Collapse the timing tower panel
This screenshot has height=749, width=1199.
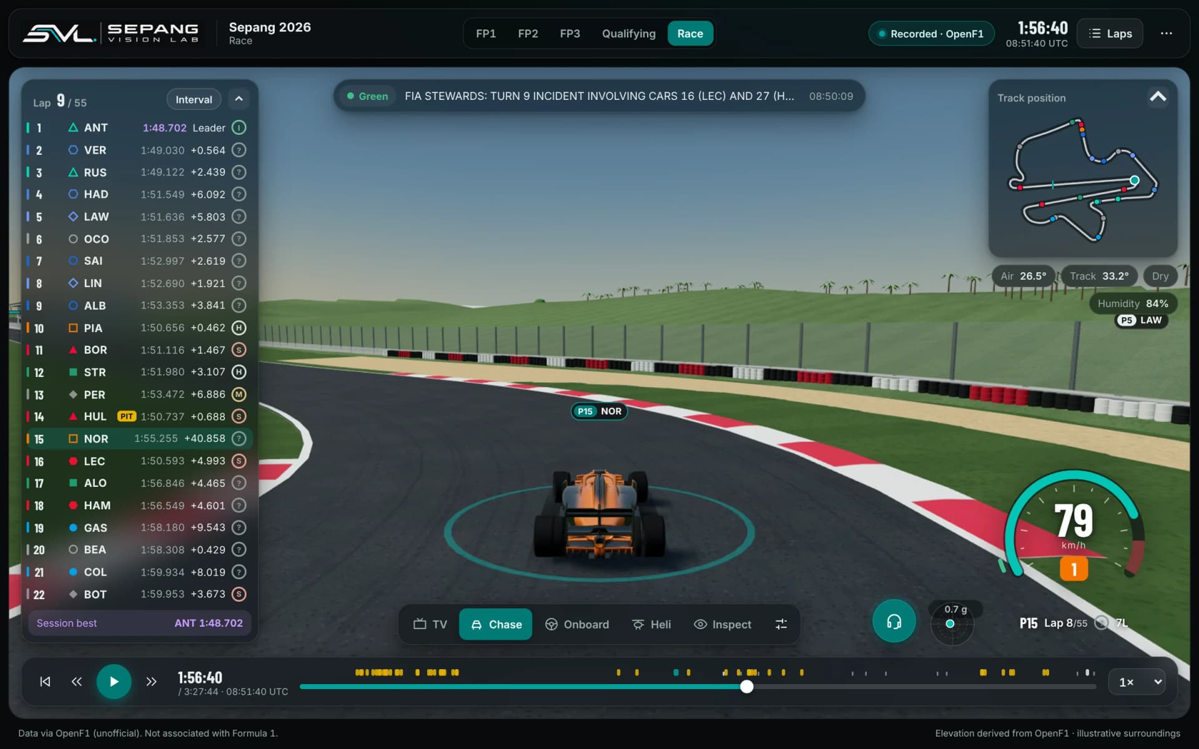(239, 99)
